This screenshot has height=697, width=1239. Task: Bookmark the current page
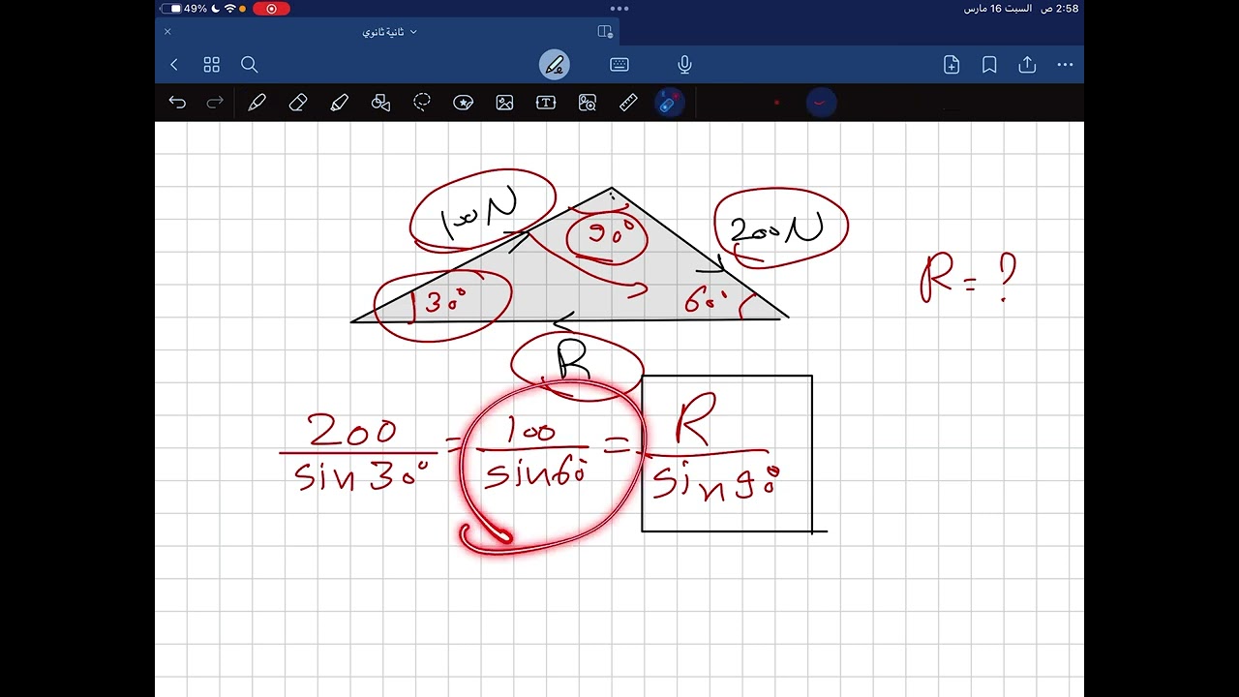[989, 65]
